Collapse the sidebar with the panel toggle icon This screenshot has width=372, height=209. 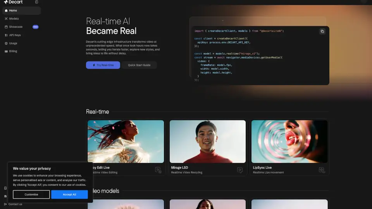click(37, 2)
